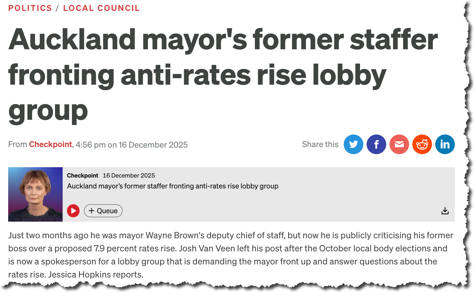Share article on Reddit

(x=422, y=144)
